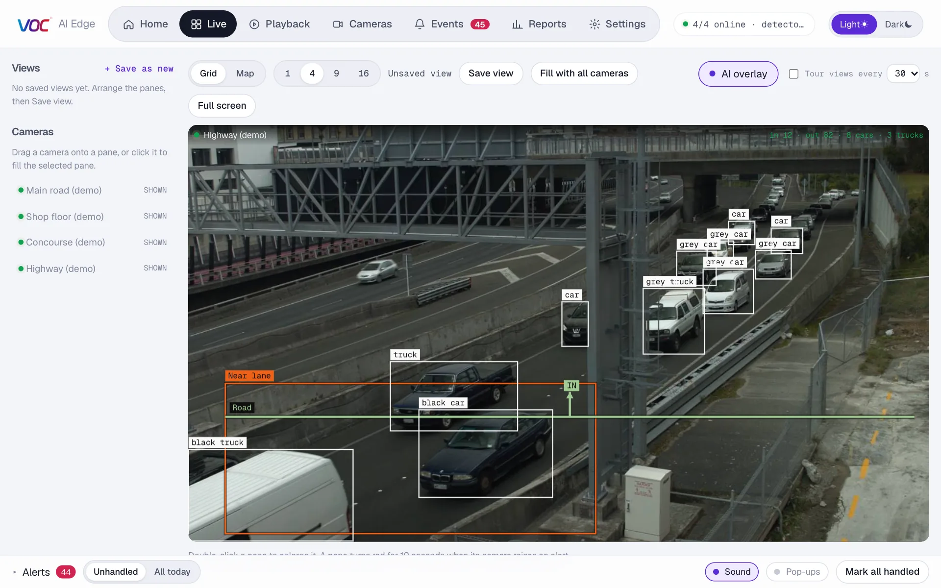
Task: Open the Reports tab
Action: [539, 24]
